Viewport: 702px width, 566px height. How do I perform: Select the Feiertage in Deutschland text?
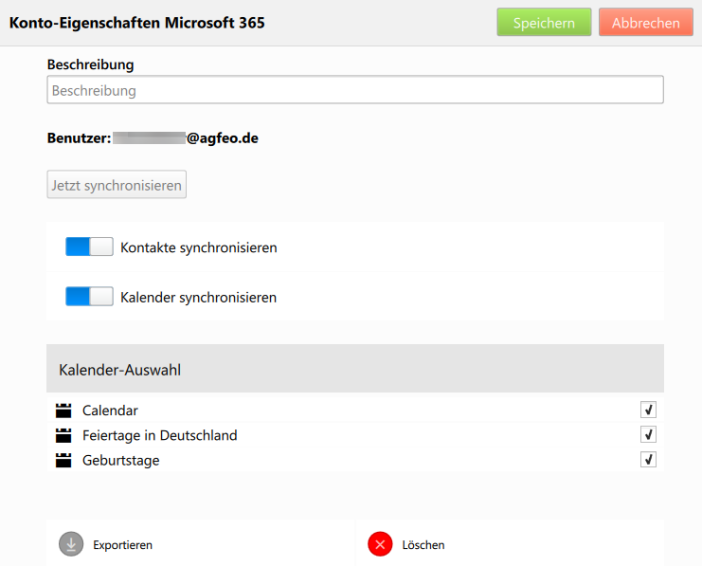click(160, 435)
